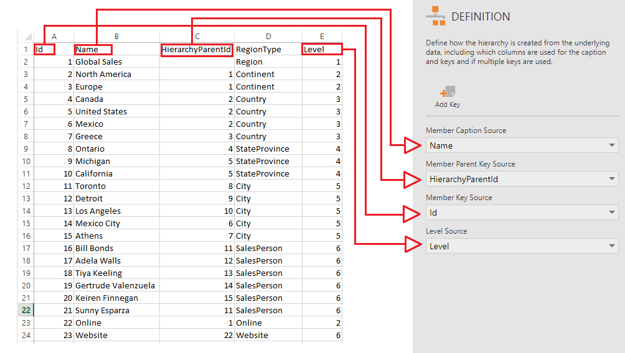Click the RegionType header cell
The width and height of the screenshot is (625, 353).
click(x=268, y=50)
